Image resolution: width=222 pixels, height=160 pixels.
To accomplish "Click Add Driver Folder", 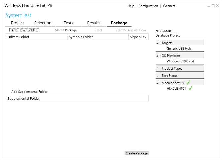I will coord(24,30).
